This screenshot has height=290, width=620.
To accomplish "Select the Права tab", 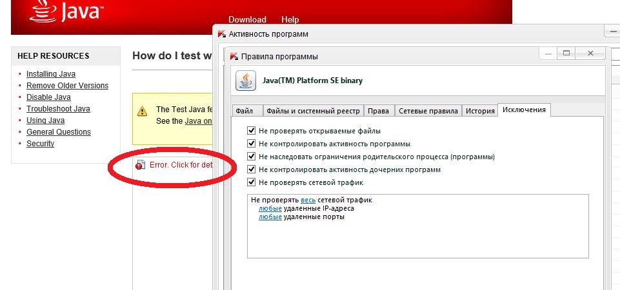I will [x=379, y=111].
